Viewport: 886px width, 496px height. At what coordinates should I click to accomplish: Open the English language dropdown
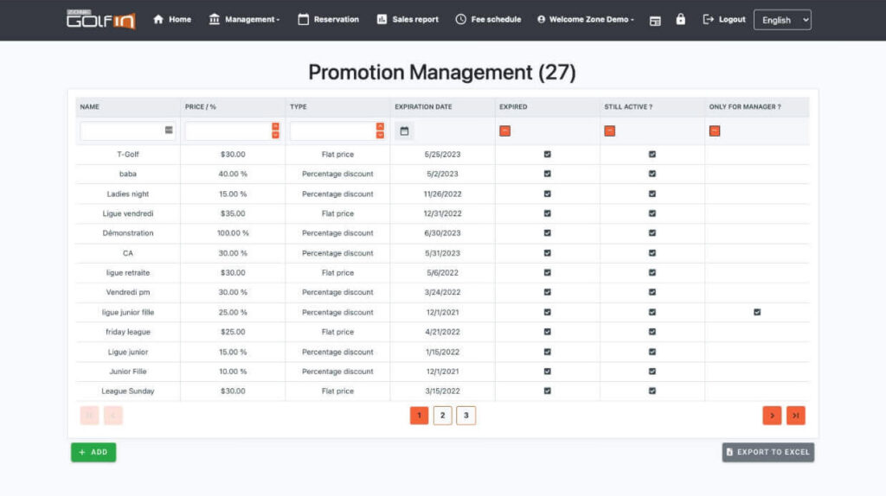[x=782, y=20]
